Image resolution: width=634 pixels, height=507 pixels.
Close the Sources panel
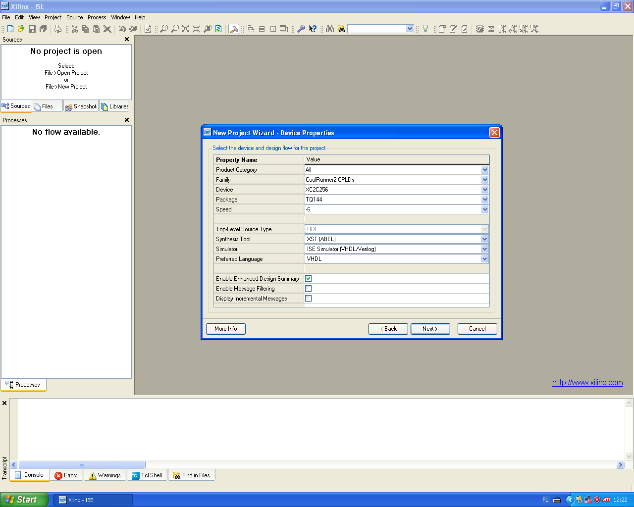(x=127, y=40)
